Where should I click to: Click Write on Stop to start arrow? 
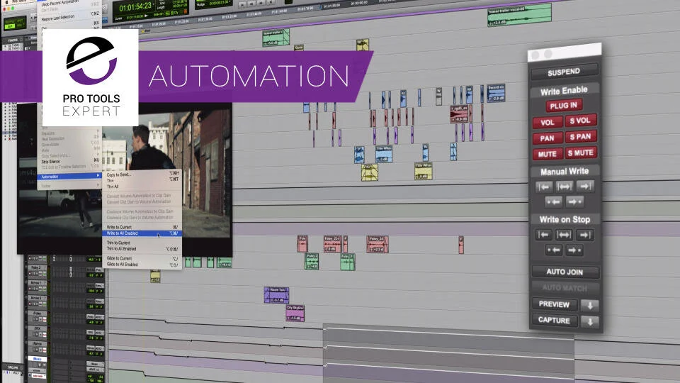click(x=543, y=235)
